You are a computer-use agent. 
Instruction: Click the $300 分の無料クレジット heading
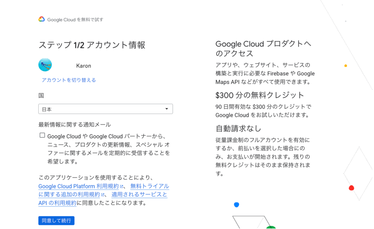click(260, 95)
